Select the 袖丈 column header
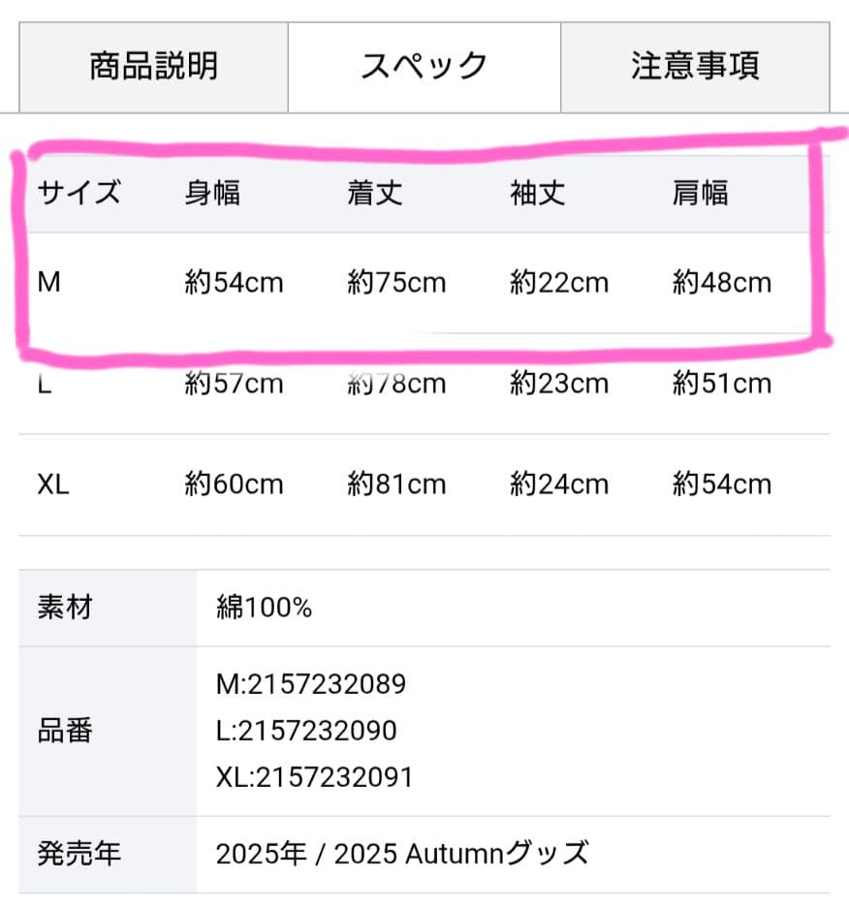This screenshot has height=911, width=849. point(536,193)
